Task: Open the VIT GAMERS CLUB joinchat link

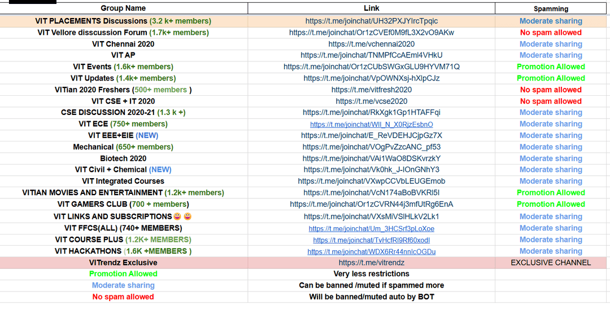Action: (x=372, y=204)
